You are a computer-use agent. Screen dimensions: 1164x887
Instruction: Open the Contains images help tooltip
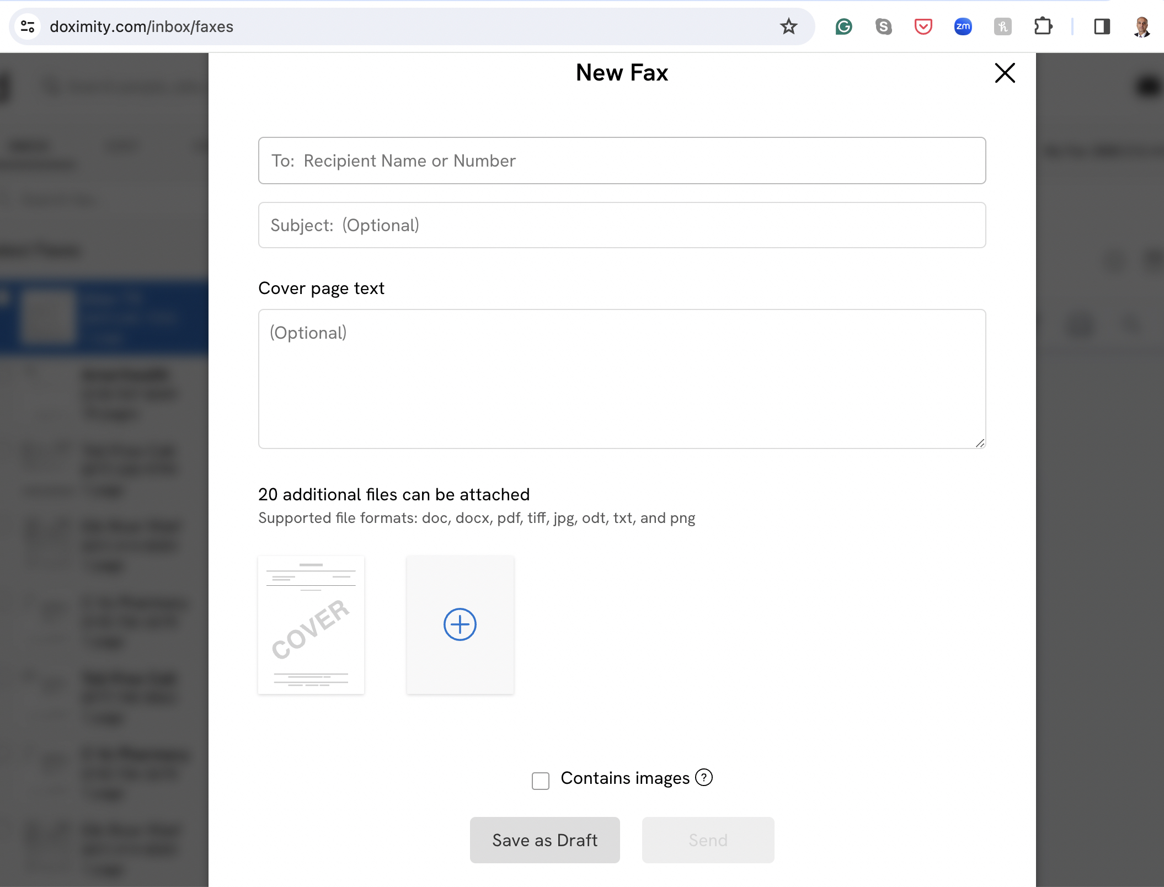point(703,778)
